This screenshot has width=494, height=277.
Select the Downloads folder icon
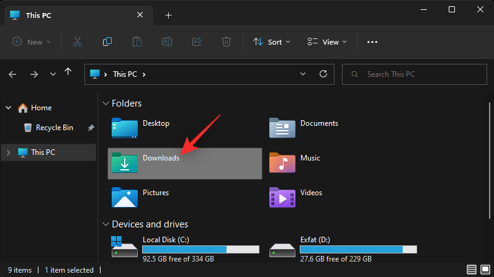pos(125,162)
